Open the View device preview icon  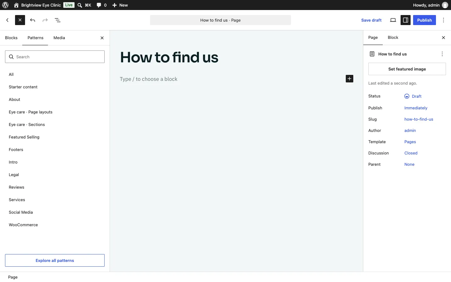tap(393, 20)
